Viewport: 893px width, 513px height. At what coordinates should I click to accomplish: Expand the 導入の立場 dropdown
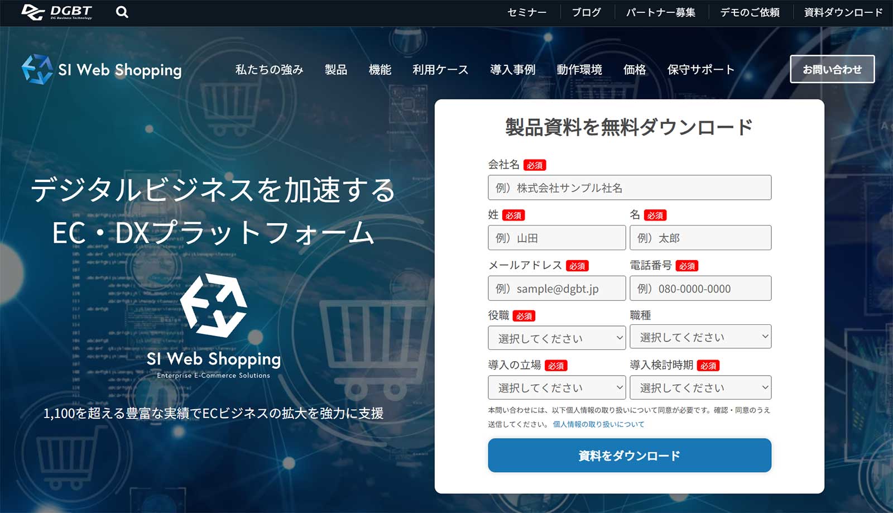click(557, 387)
